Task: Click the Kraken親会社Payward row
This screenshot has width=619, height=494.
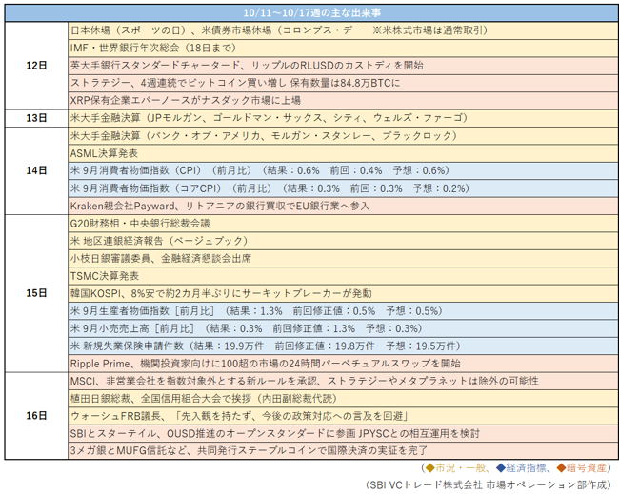Action: coord(343,206)
